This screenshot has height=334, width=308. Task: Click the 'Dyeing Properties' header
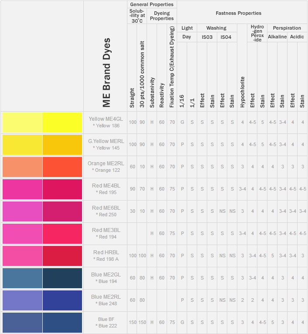[162, 16]
